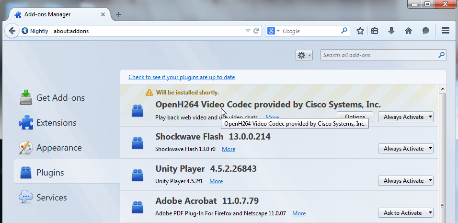
Task: Click the back arrow navigation button
Action: [x=11, y=31]
